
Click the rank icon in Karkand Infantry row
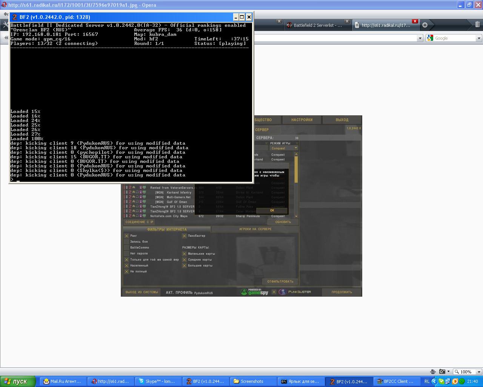pos(133,192)
